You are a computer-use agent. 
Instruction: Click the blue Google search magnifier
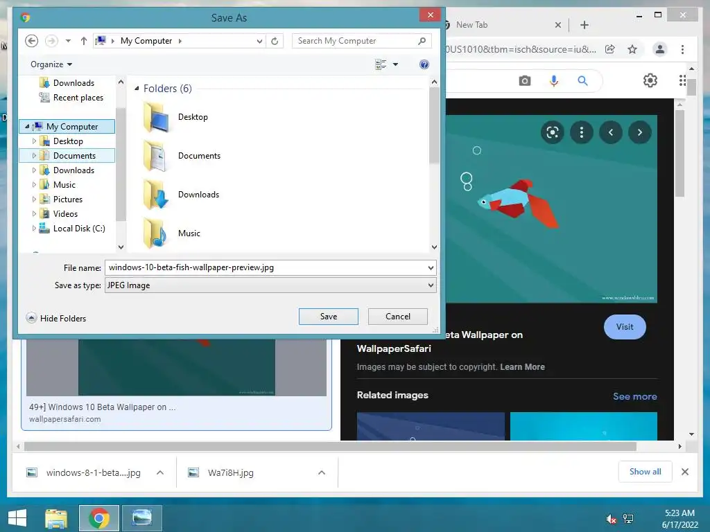(x=582, y=81)
